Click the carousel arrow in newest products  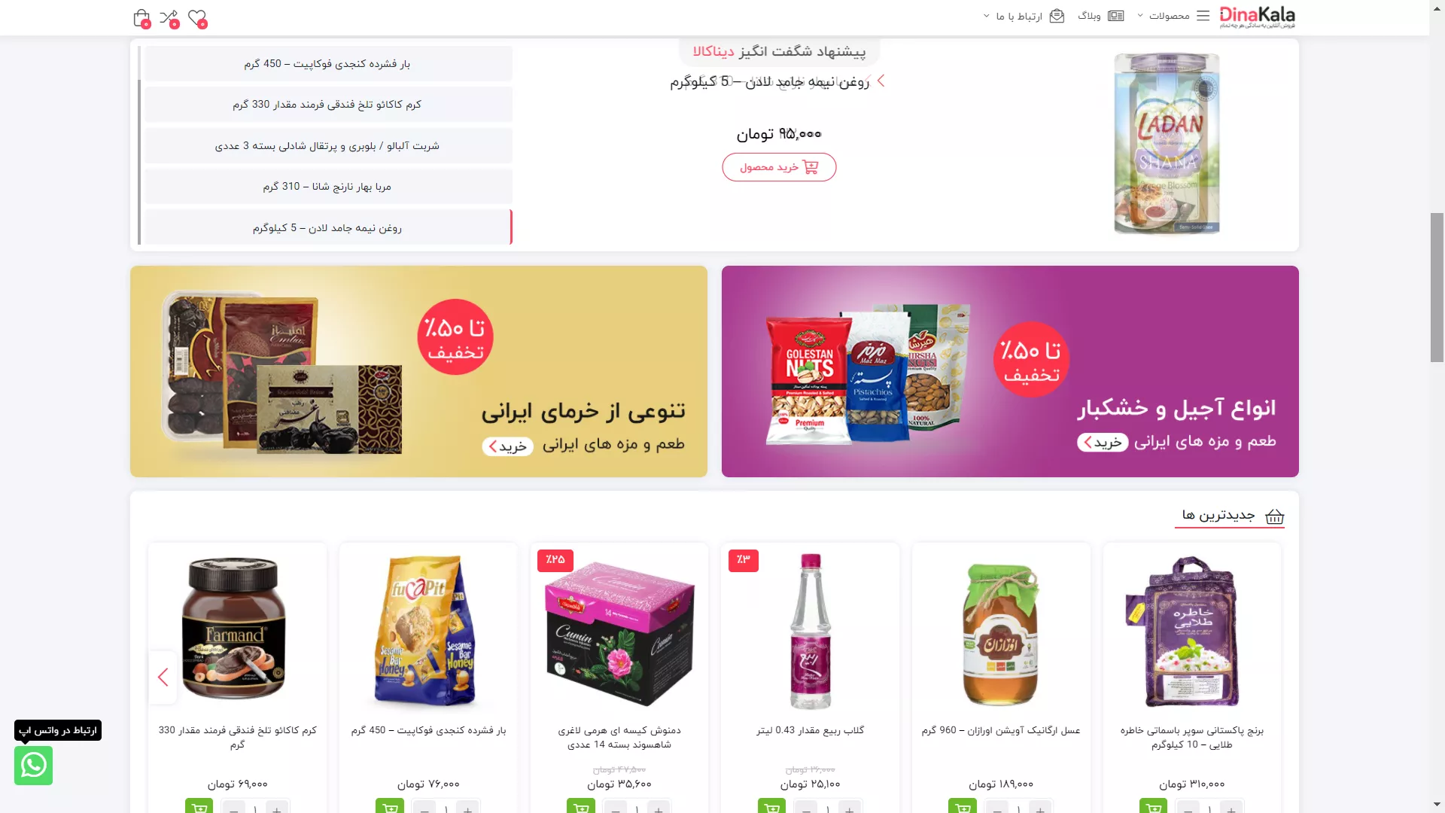pyautogui.click(x=163, y=677)
